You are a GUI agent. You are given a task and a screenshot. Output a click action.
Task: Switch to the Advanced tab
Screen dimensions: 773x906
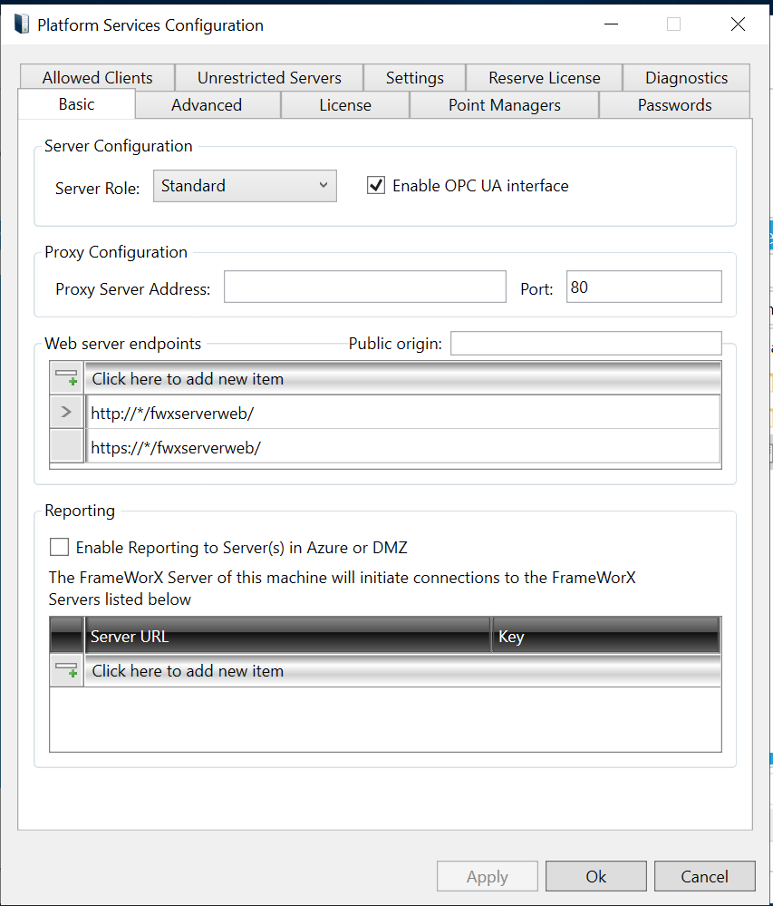207,105
